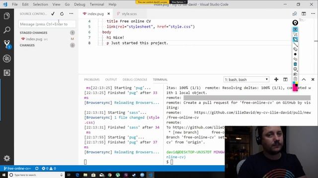Open the Search view in the activity bar
This screenshot has height=178, width=318.
pyautogui.click(x=6, y=30)
